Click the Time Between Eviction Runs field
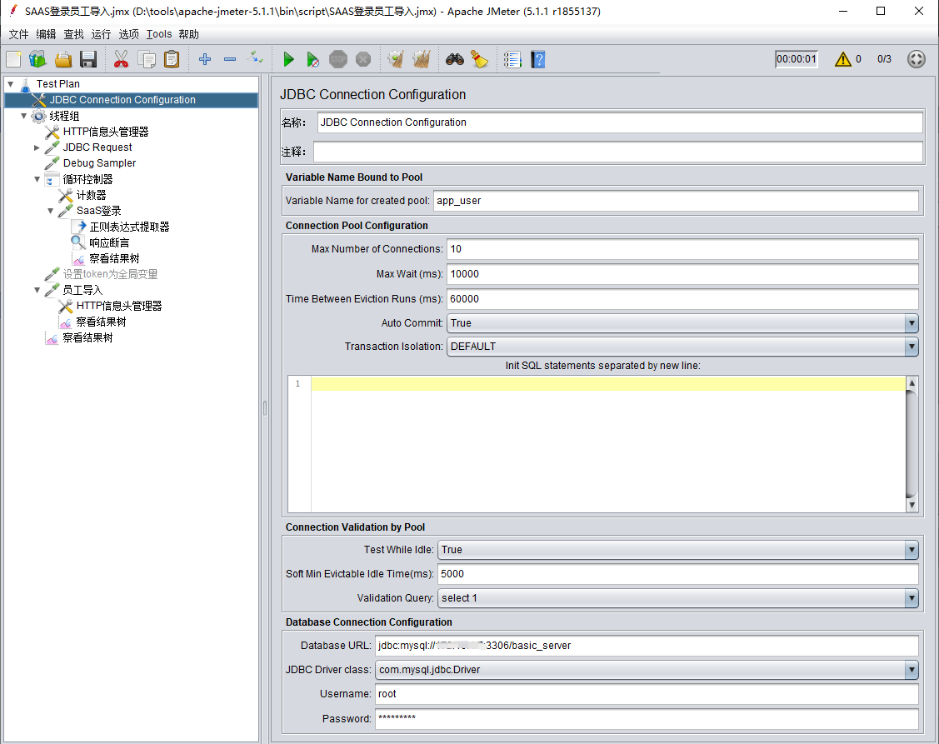Screen dimensions: 939x744 [x=682, y=299]
